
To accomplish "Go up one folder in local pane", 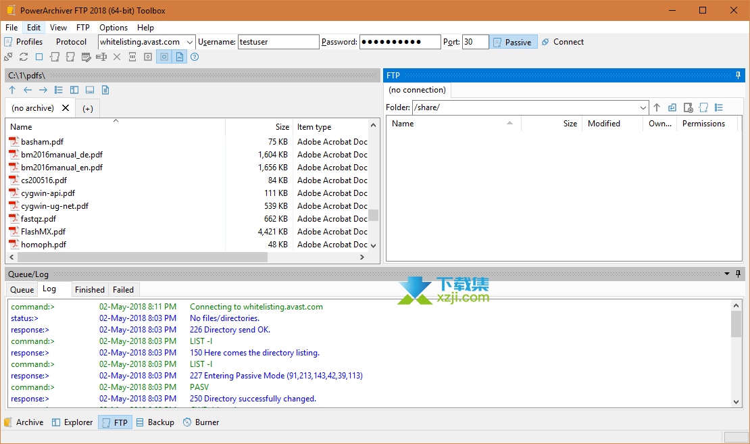I will coord(12,90).
